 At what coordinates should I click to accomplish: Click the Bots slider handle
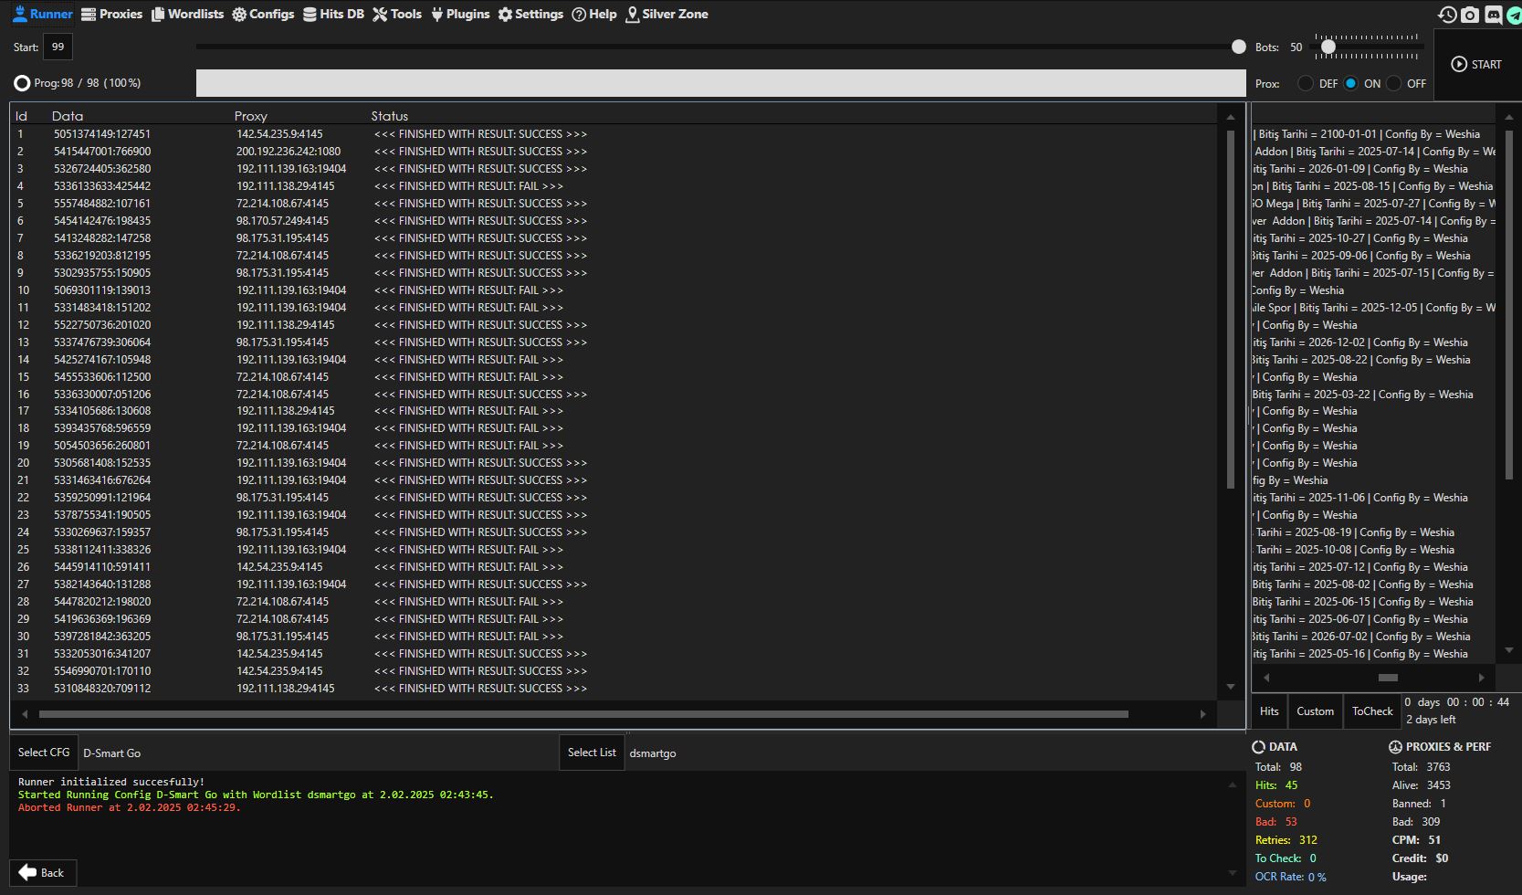click(x=1328, y=47)
